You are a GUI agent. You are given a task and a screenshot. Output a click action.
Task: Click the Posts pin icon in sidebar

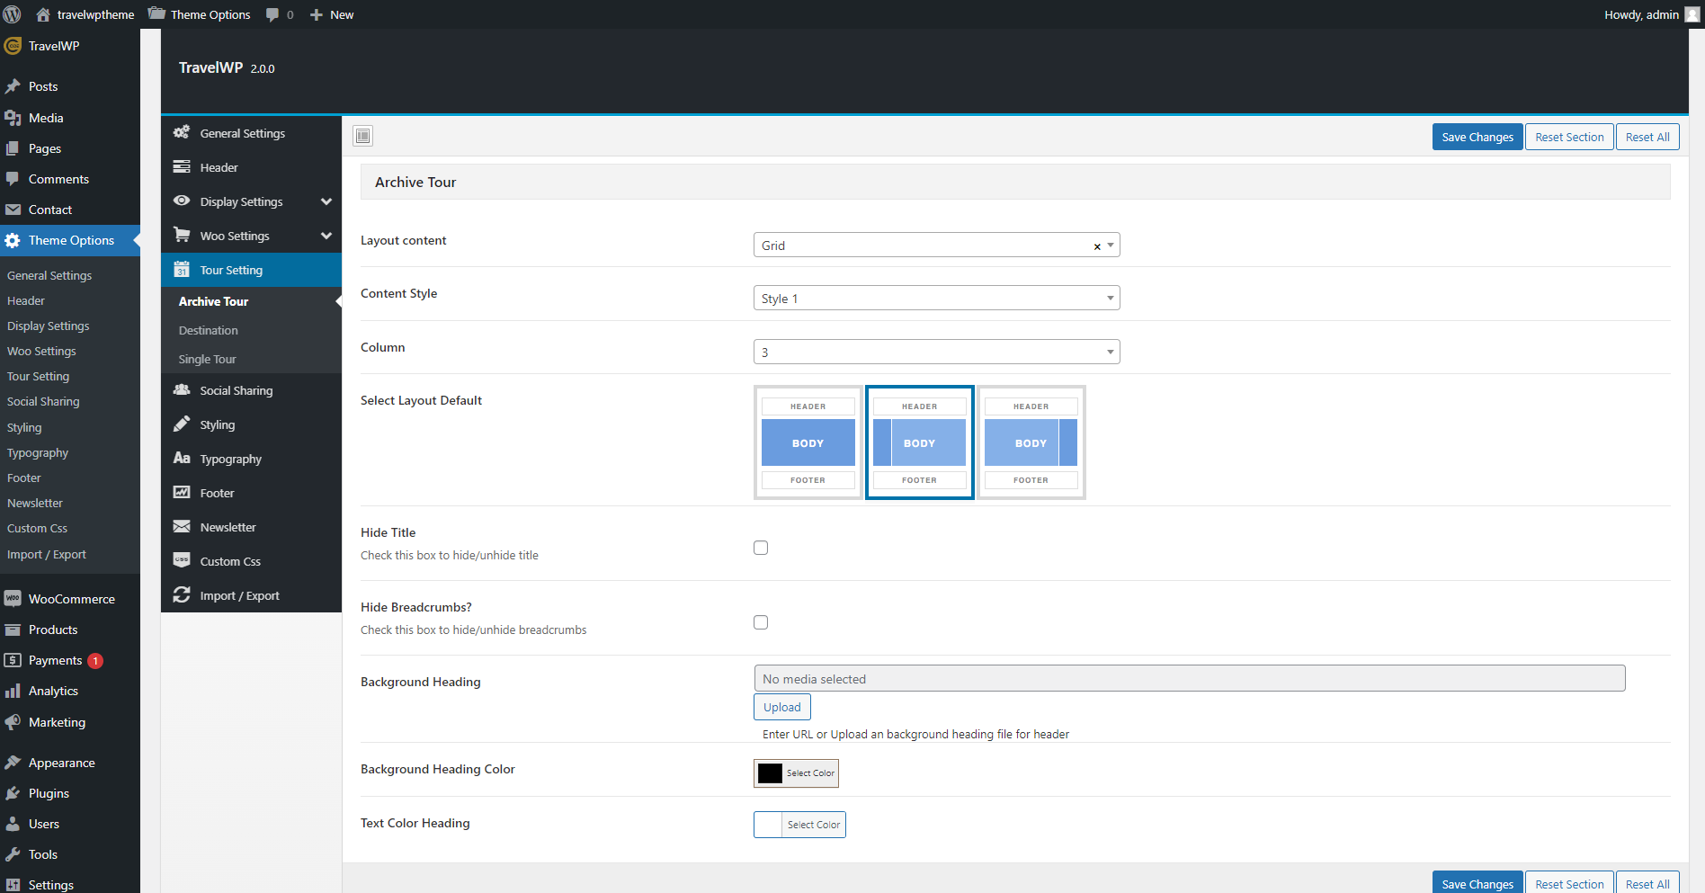13,86
